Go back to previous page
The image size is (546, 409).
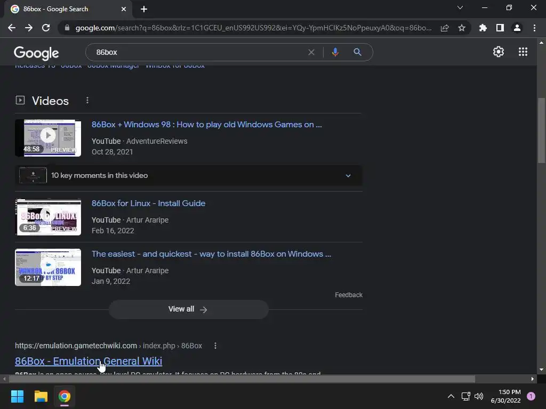[x=12, y=28]
